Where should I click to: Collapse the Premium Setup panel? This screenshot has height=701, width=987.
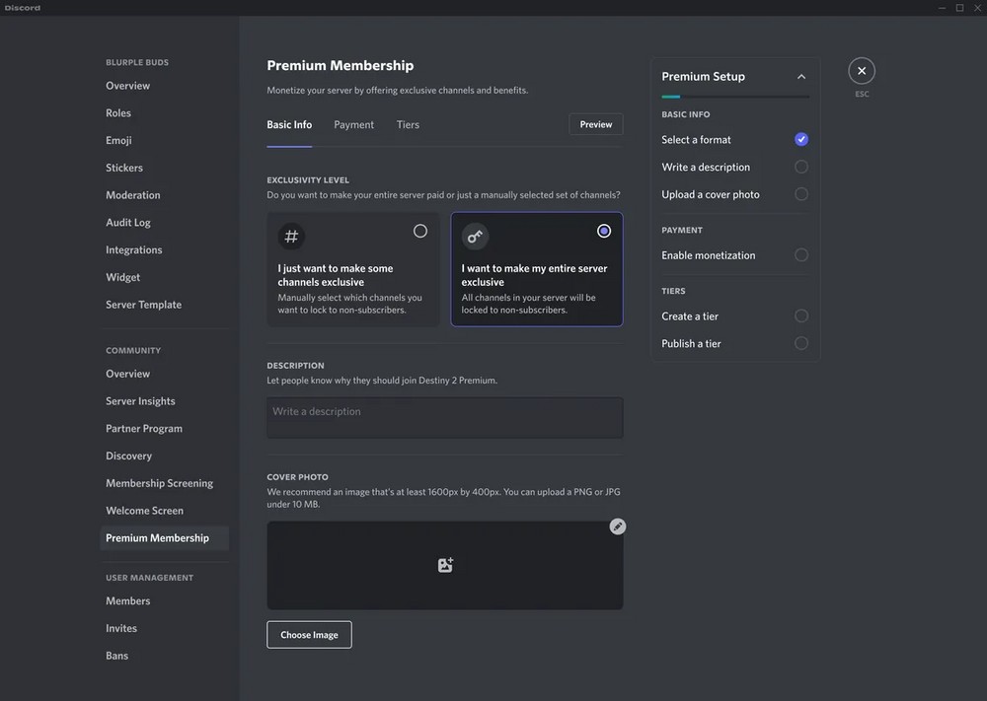pyautogui.click(x=801, y=77)
